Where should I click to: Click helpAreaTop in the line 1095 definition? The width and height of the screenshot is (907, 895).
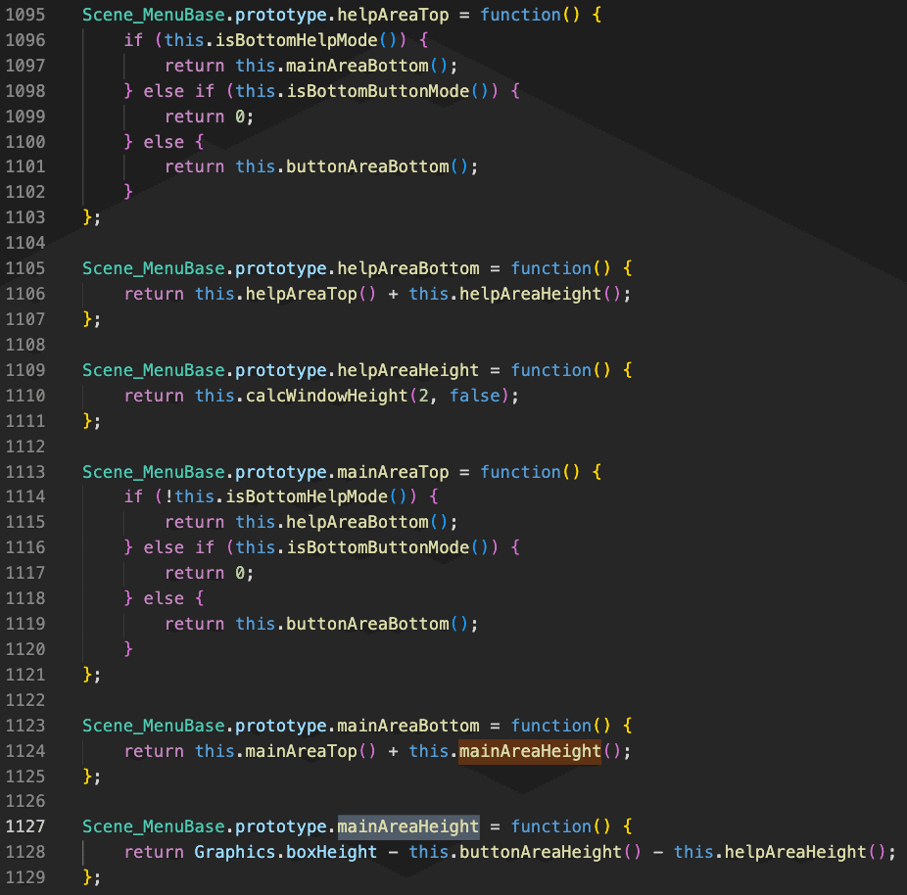pos(393,15)
